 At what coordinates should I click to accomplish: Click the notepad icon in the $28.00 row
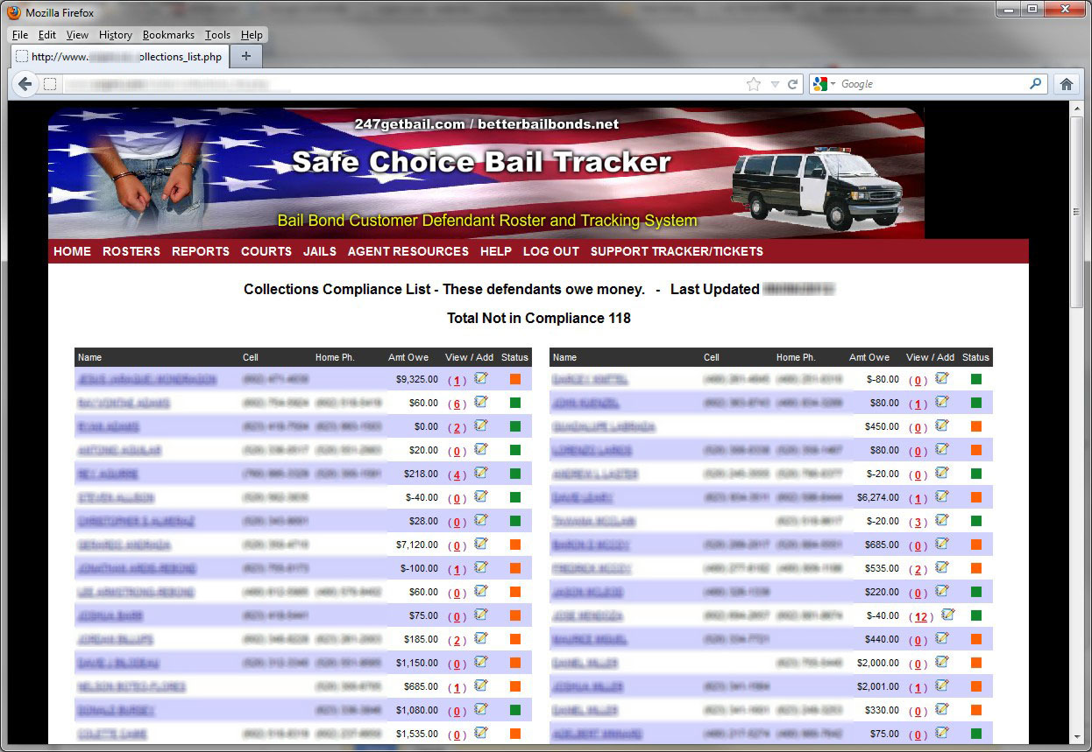point(480,520)
